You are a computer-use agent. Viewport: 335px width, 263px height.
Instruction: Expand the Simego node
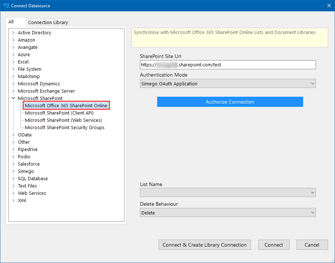click(x=13, y=171)
